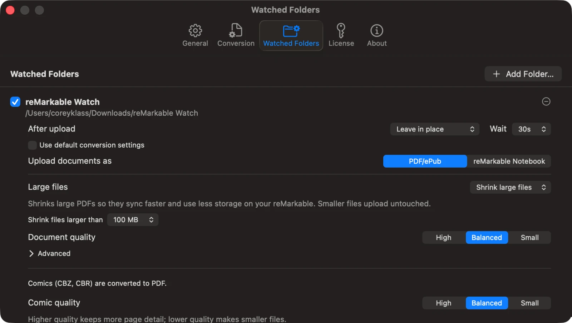Set Comic quality to Balanced

click(x=487, y=303)
